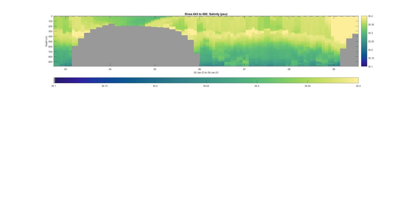The height and width of the screenshot is (213, 412).
Task: Click "35.1" under the horizontal colorbar
Action: point(54,86)
